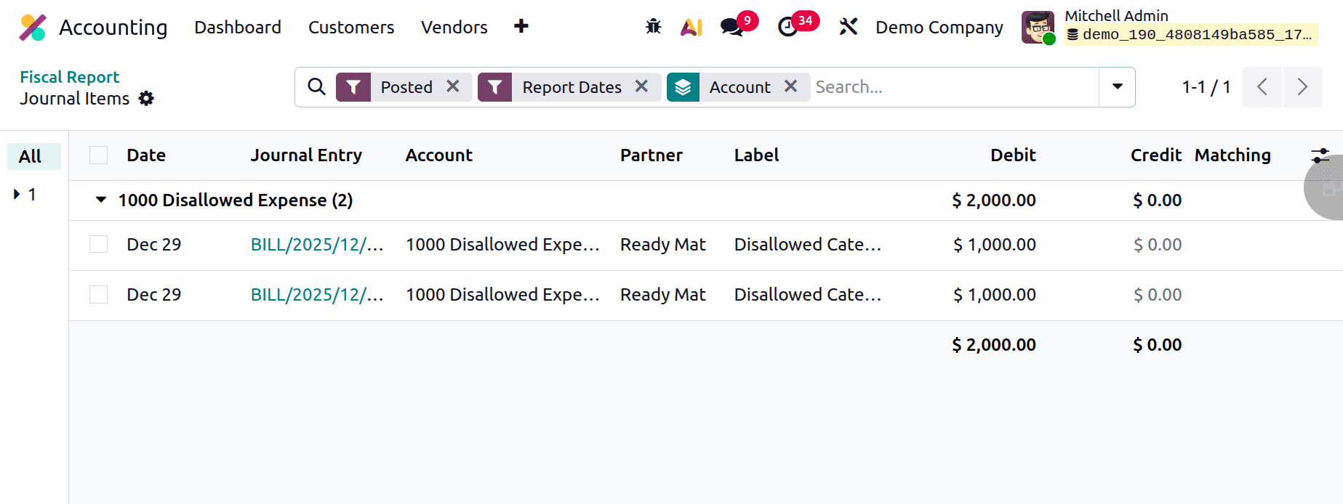
Task: Click Mitchell Admin user avatar
Action: click(x=1038, y=28)
